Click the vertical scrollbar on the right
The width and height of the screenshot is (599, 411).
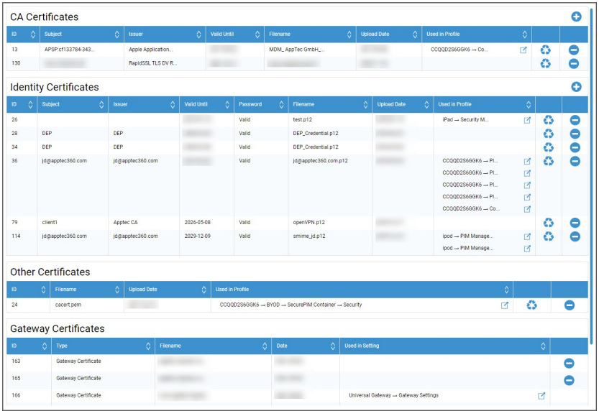(591, 144)
